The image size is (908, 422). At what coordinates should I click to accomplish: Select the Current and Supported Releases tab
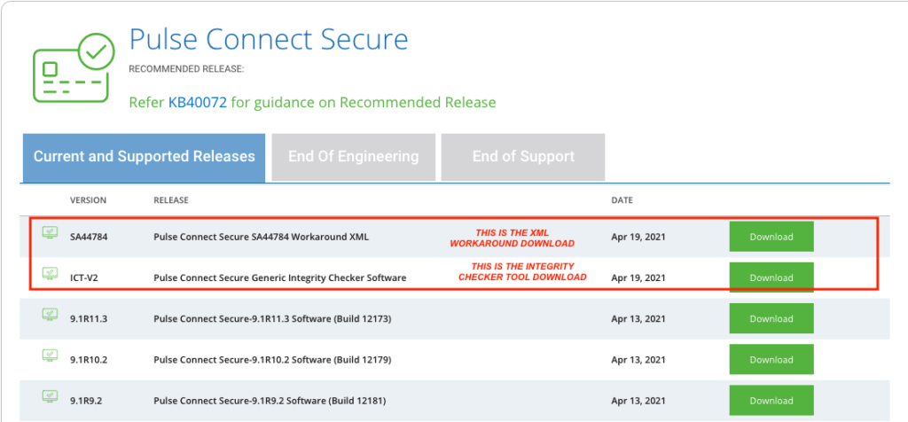tap(145, 158)
